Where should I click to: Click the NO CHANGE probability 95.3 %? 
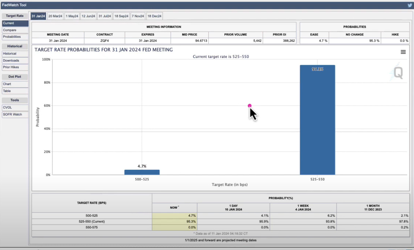point(374,41)
